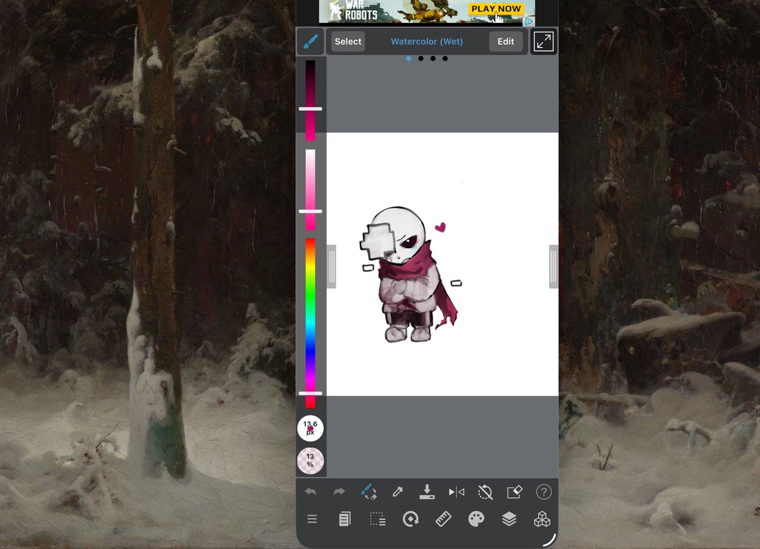
Task: Click the AdChoices icon on ad
Action: (529, 21)
